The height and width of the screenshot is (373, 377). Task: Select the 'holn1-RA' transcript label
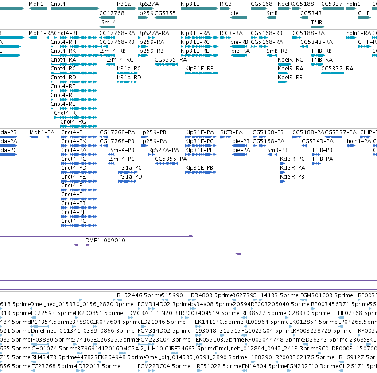click(359, 33)
